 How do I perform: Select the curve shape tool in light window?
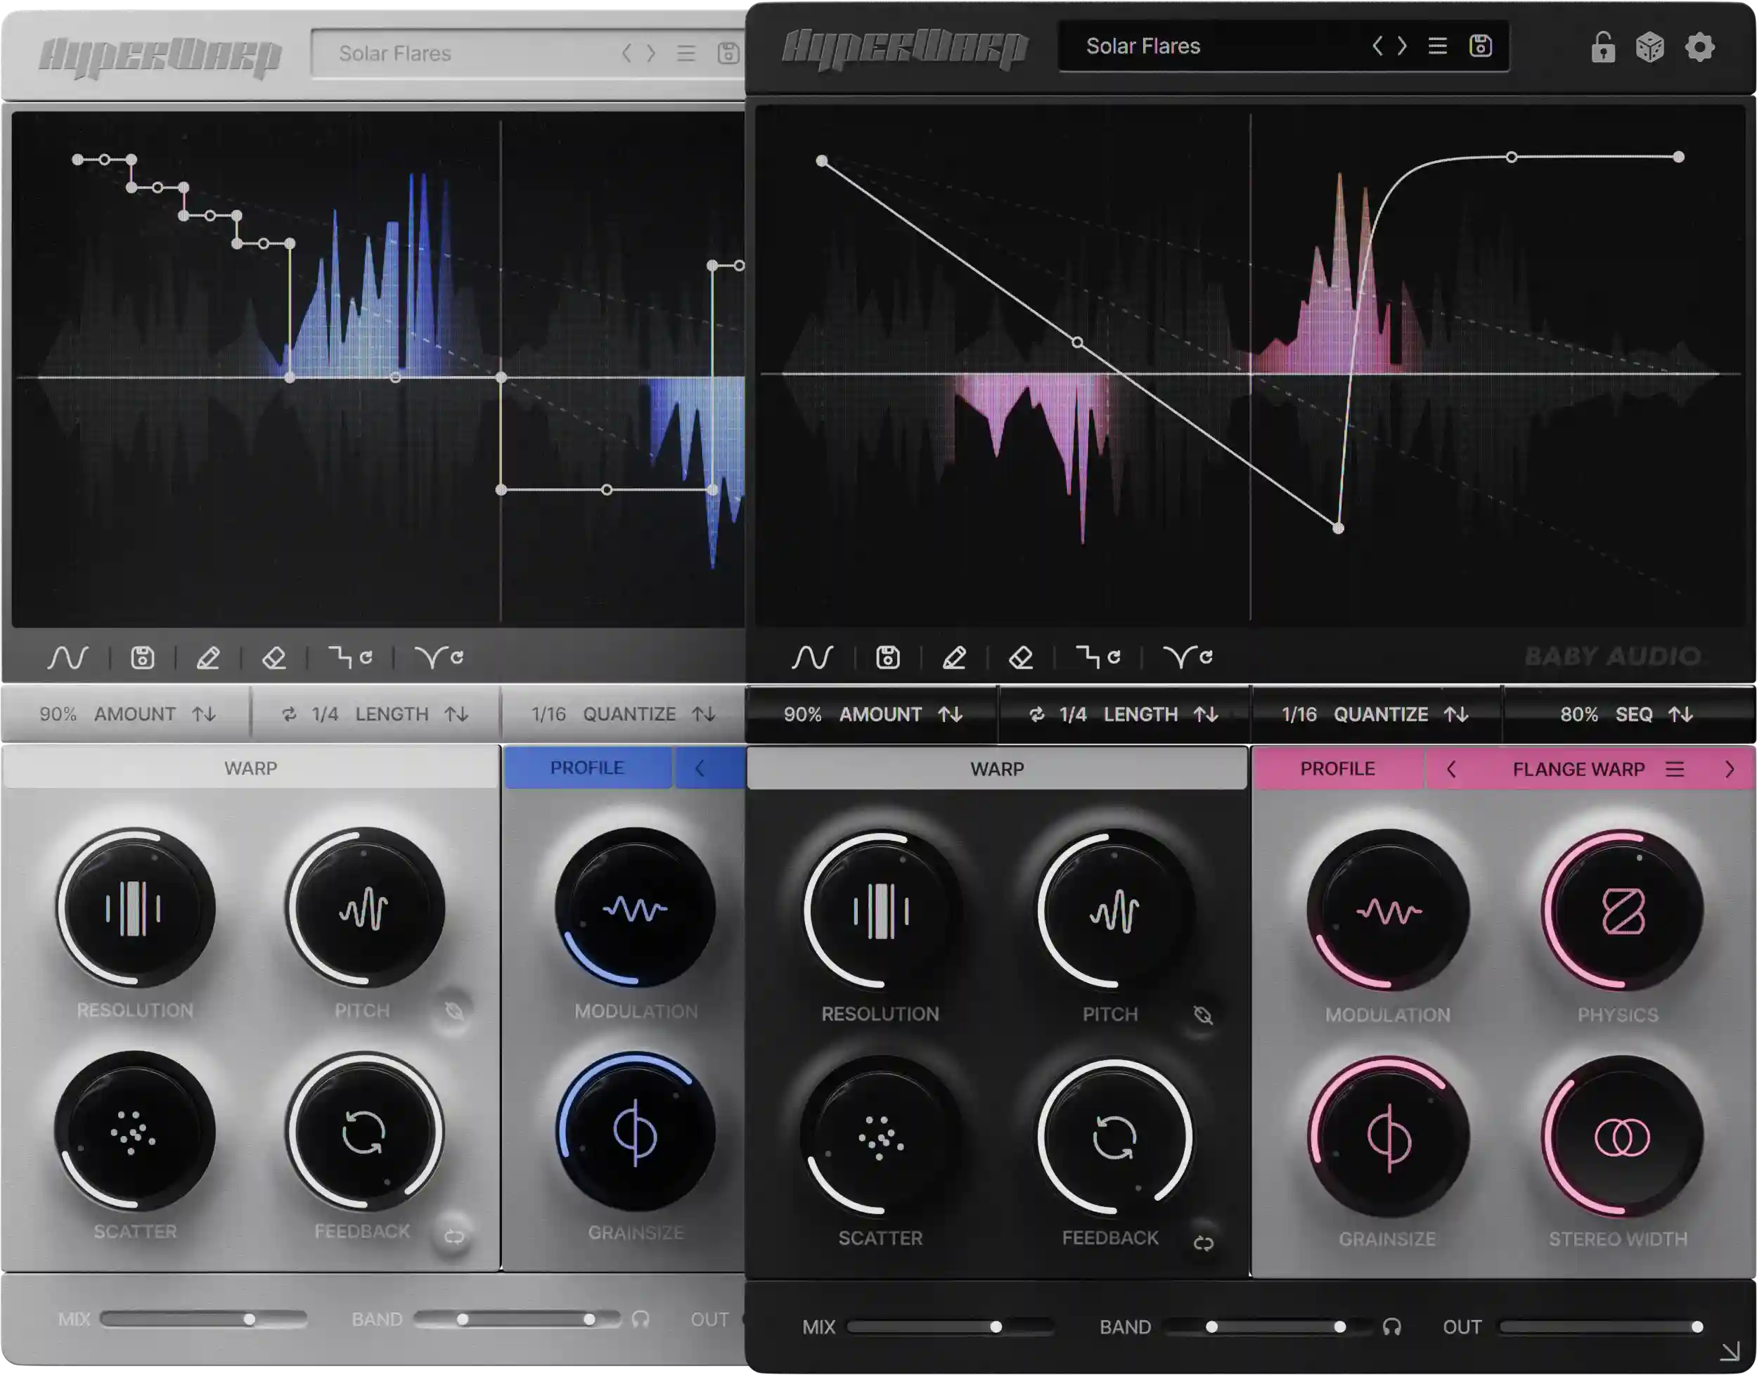(x=67, y=658)
